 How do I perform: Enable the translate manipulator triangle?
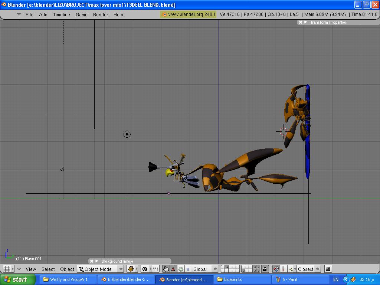point(173,269)
